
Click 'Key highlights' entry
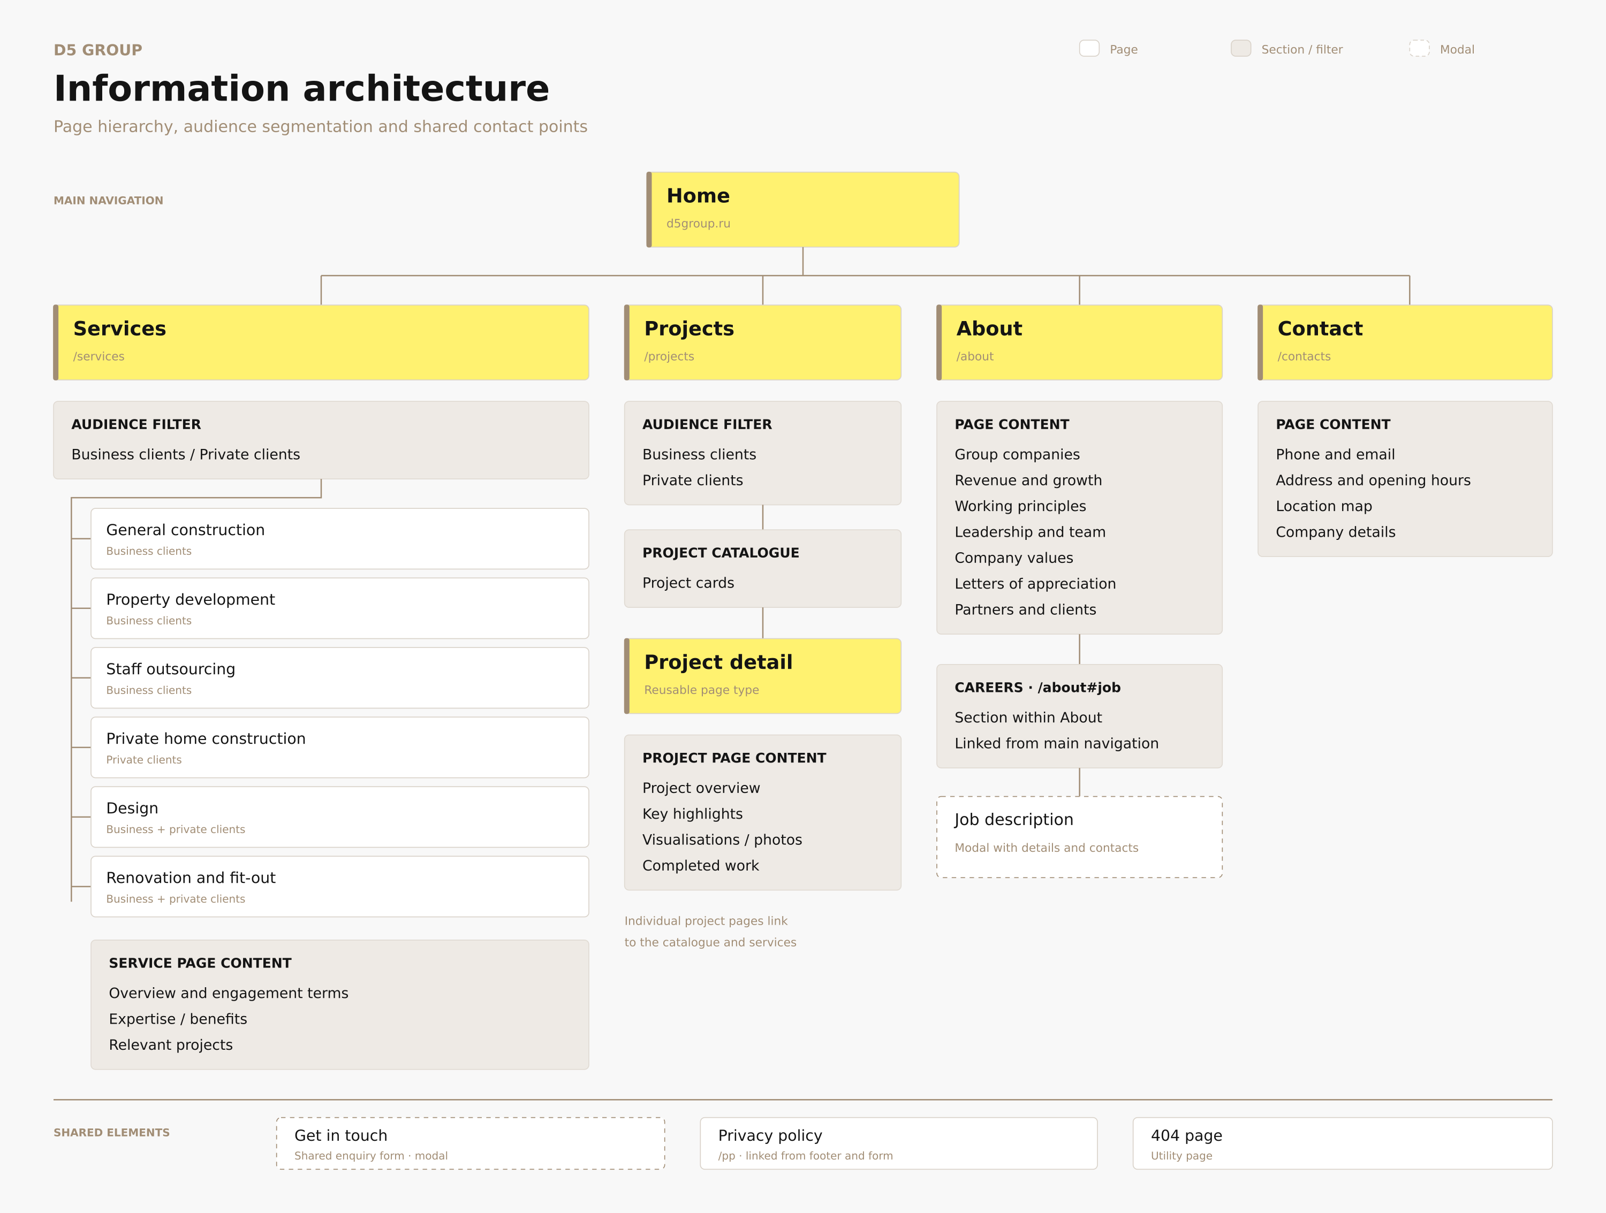click(693, 814)
